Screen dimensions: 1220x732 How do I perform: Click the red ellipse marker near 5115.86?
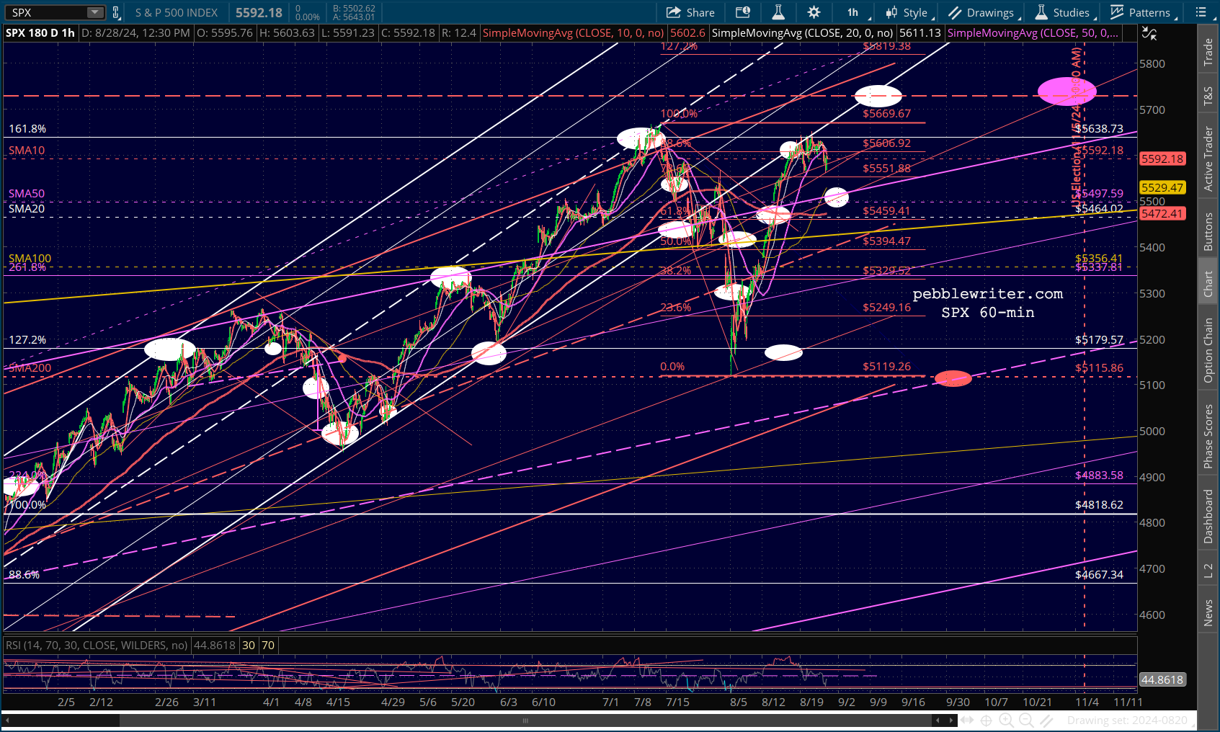[953, 378]
